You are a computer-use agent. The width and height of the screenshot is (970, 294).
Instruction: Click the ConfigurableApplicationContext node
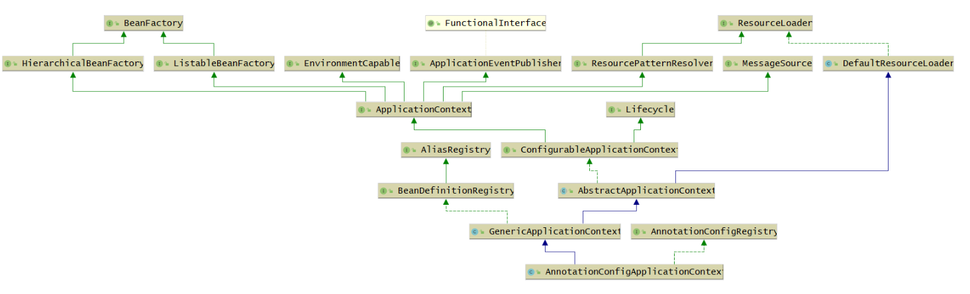click(x=590, y=150)
